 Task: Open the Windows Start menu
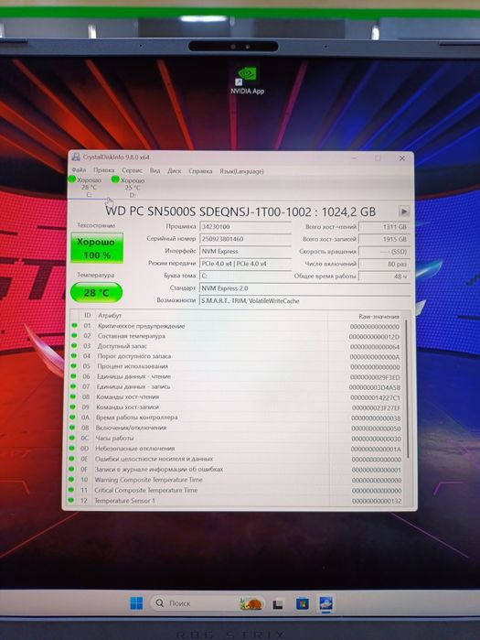[136, 602]
